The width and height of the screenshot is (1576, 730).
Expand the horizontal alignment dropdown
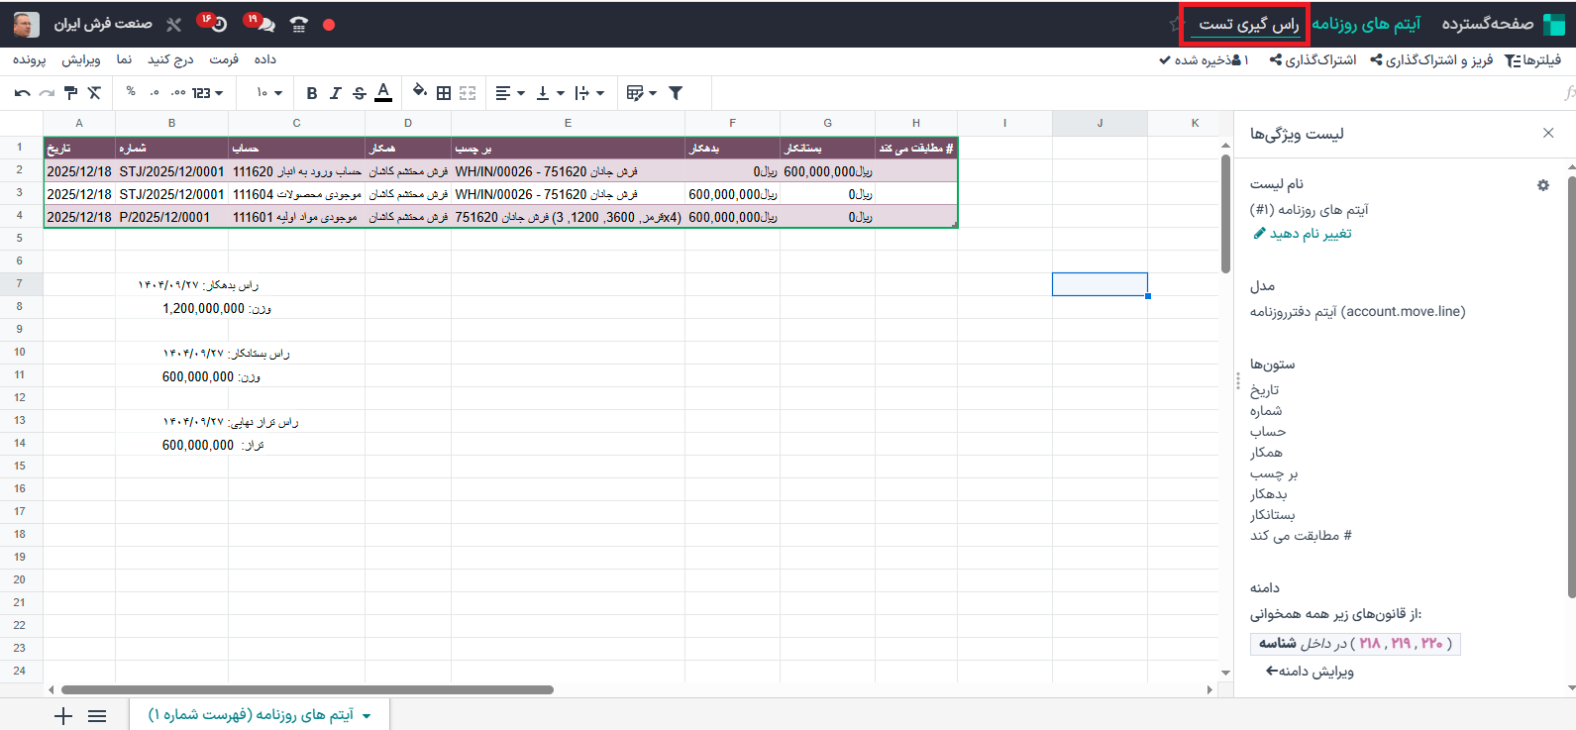[x=509, y=93]
